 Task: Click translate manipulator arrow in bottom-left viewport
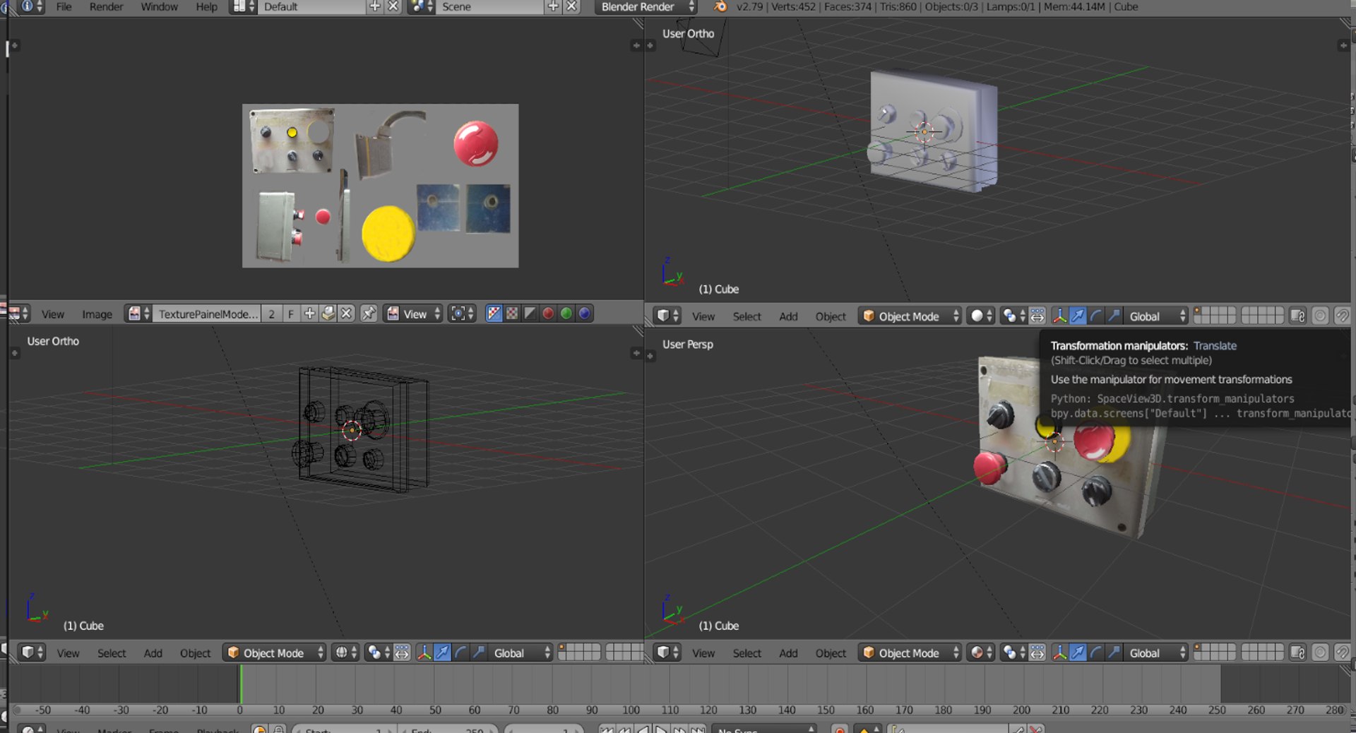click(442, 653)
